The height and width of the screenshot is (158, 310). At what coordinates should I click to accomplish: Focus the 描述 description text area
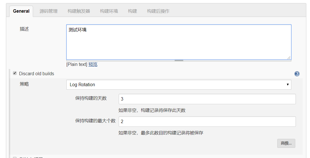179,42
